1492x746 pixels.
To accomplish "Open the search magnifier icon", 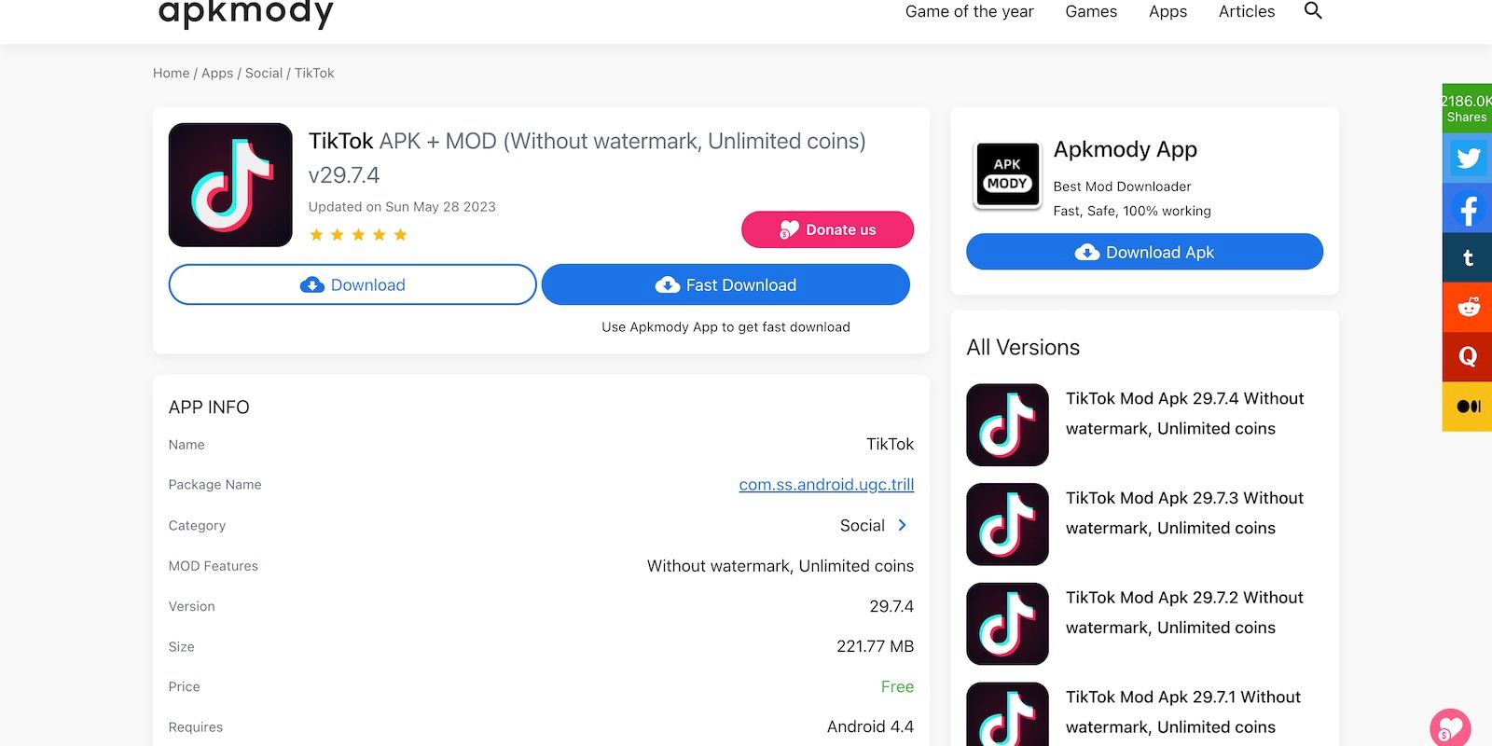I will (1313, 11).
